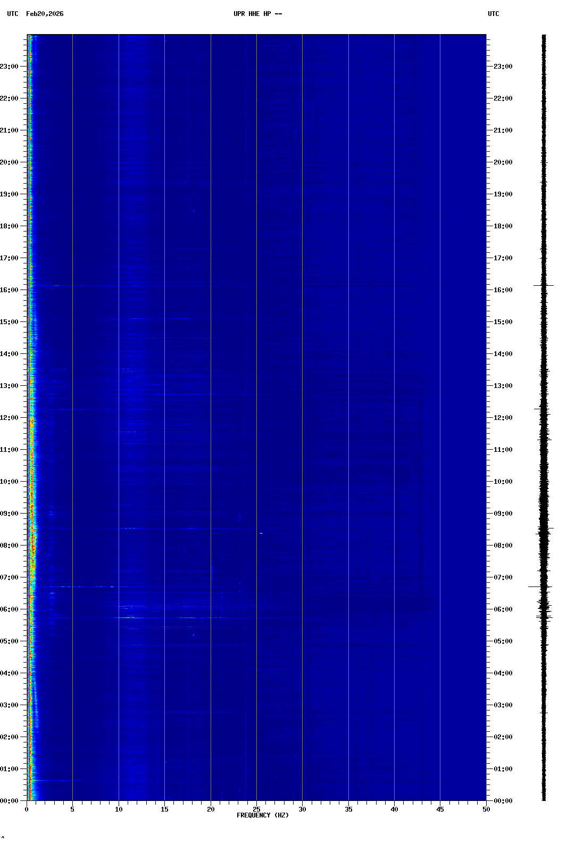Select the seismogram spike between 06:00 and 07:00
Screen dimensions: 567x843
(540, 586)
